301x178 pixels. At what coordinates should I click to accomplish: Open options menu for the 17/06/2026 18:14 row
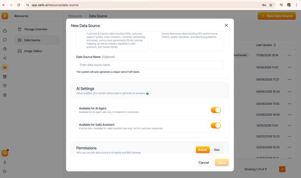289,55
